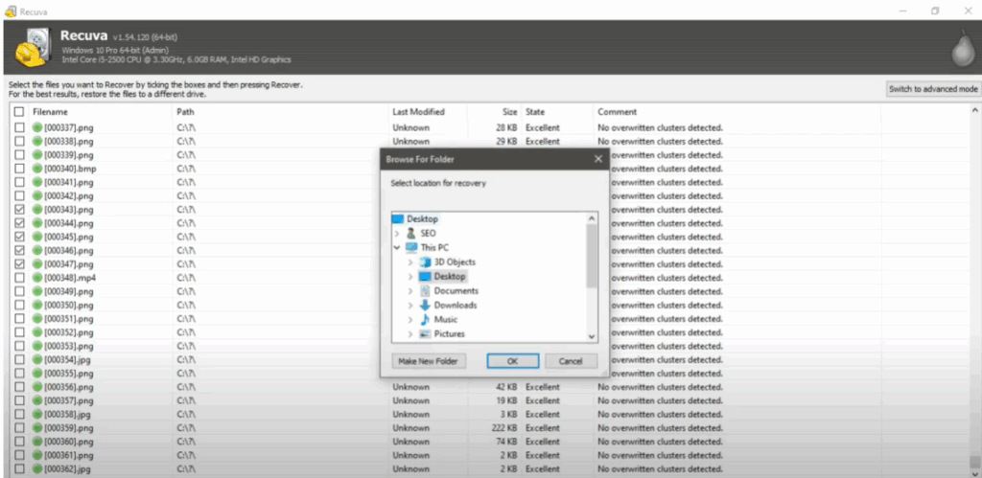Click green status dot for [000348].mp4
The width and height of the screenshot is (982, 478).
[x=37, y=278]
